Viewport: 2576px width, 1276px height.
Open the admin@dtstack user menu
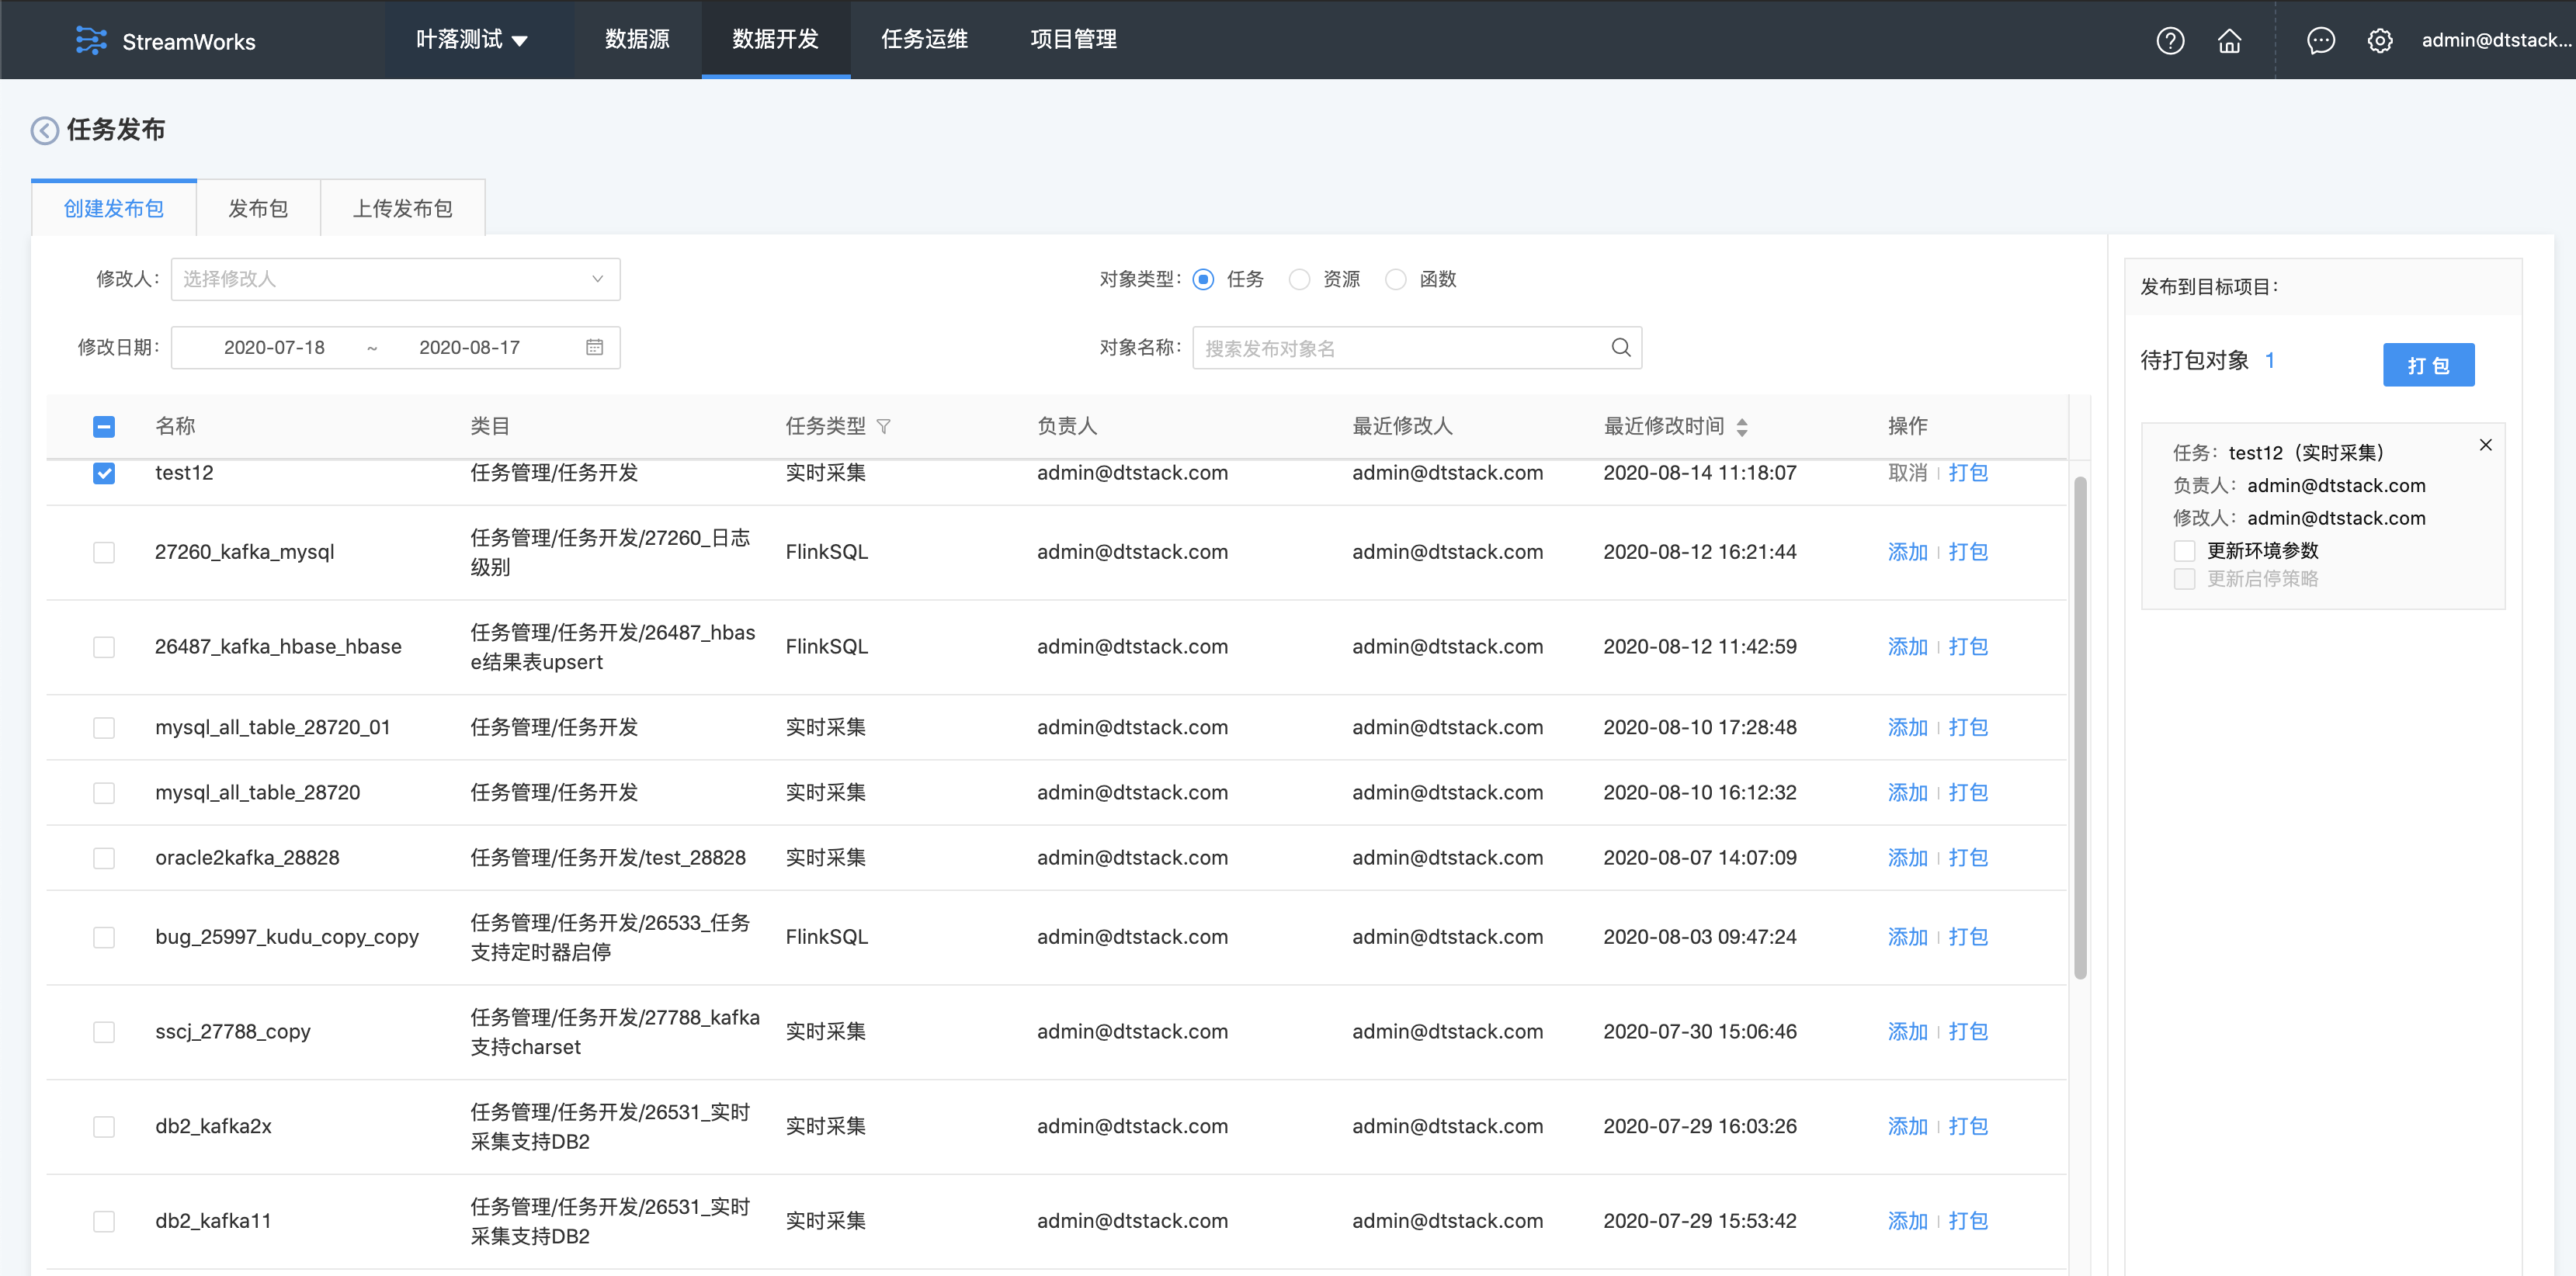(2496, 40)
